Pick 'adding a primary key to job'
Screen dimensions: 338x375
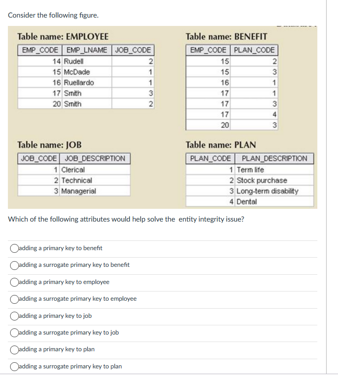[x=14, y=316]
